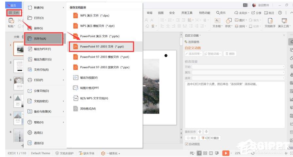Image resolution: width=293 pixels, height=157 pixels.
Task: Open the 演示工具 tool
Action: 284,23
